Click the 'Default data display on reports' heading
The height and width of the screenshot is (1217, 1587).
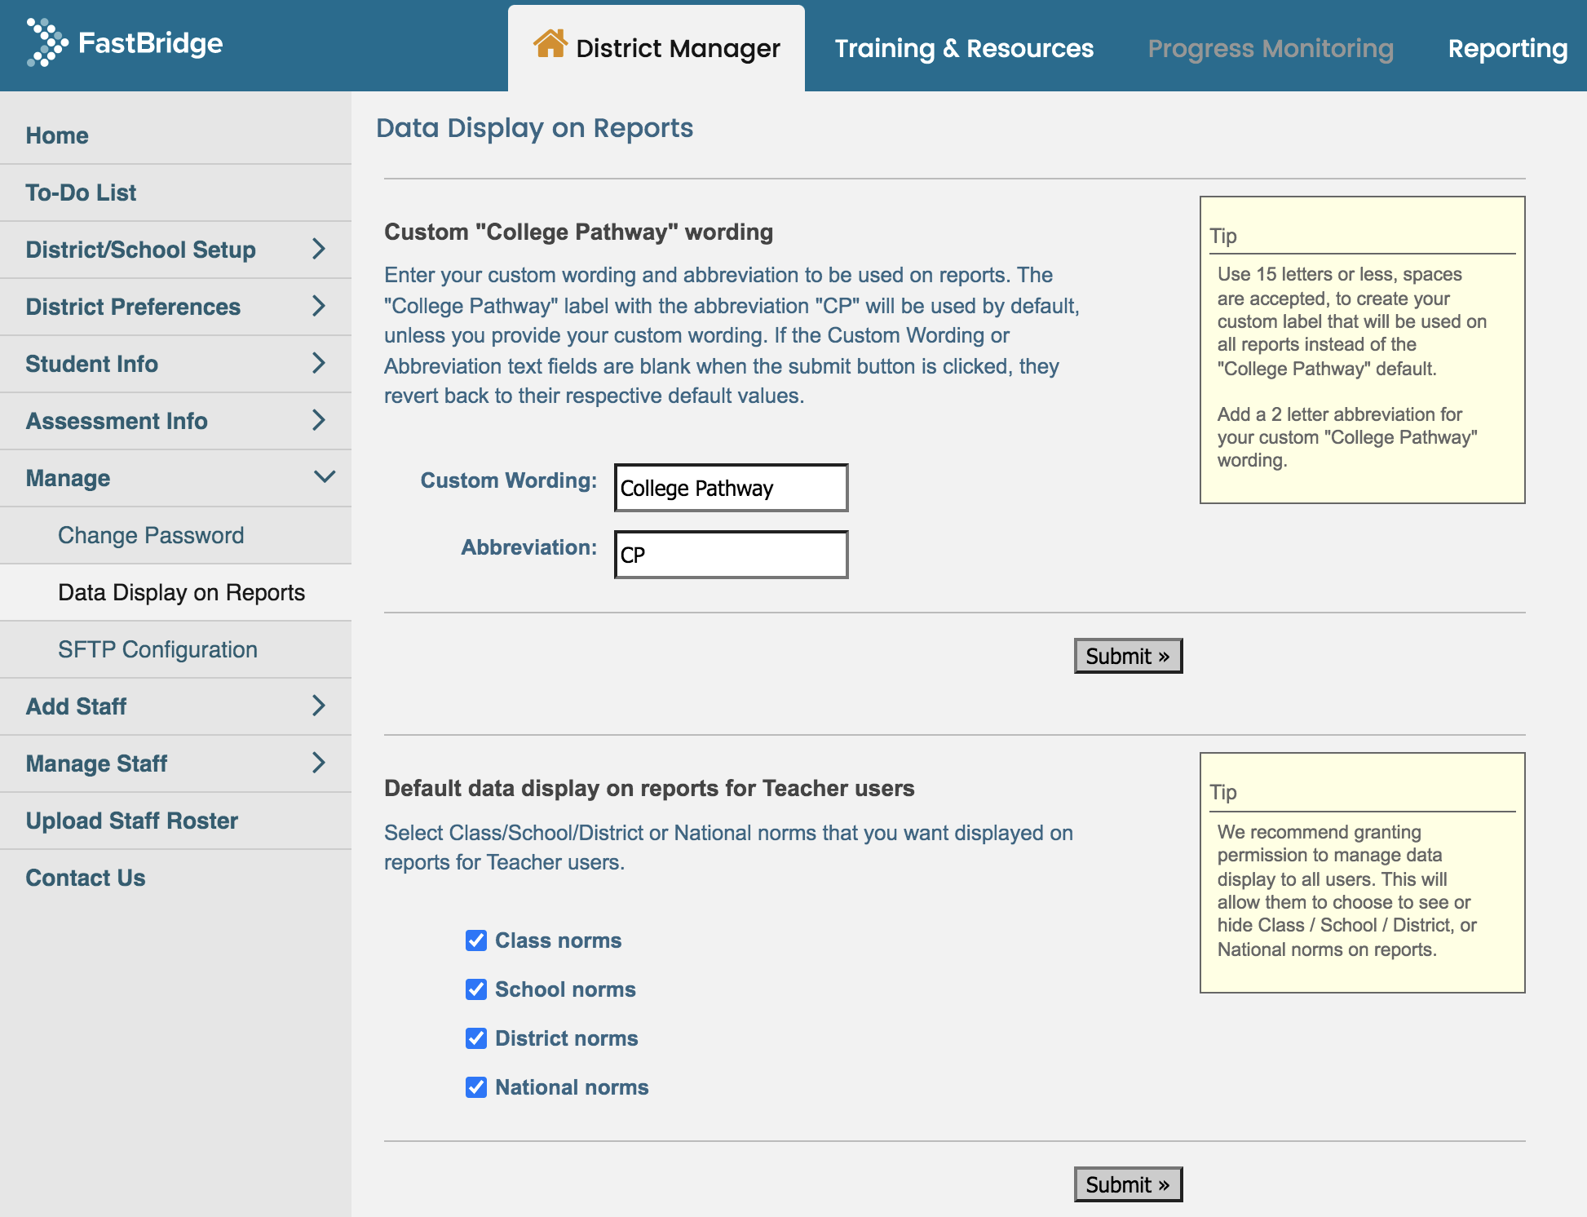point(649,788)
